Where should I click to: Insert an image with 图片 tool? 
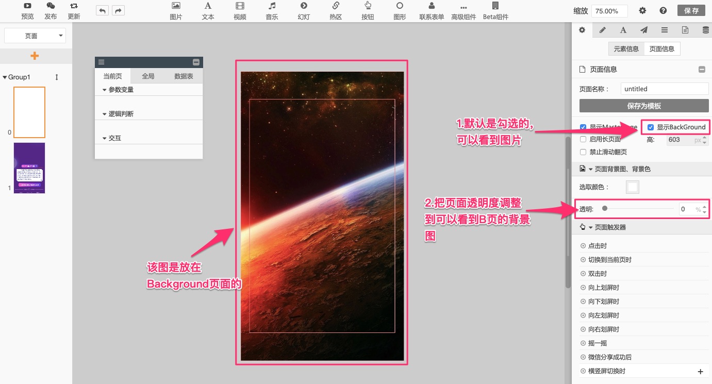click(176, 6)
